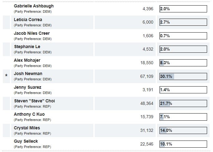Select candidate Stephanie Le

(27, 47)
